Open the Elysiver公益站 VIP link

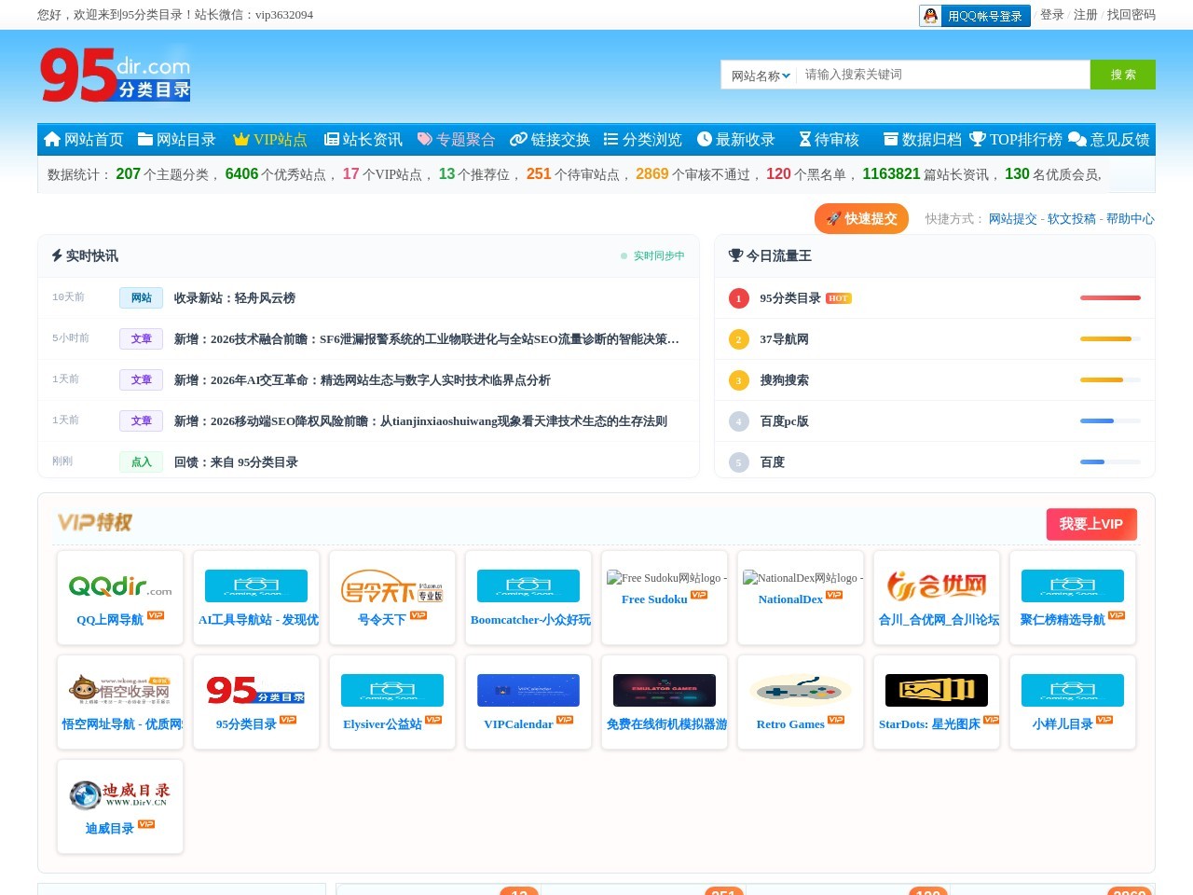coord(382,724)
